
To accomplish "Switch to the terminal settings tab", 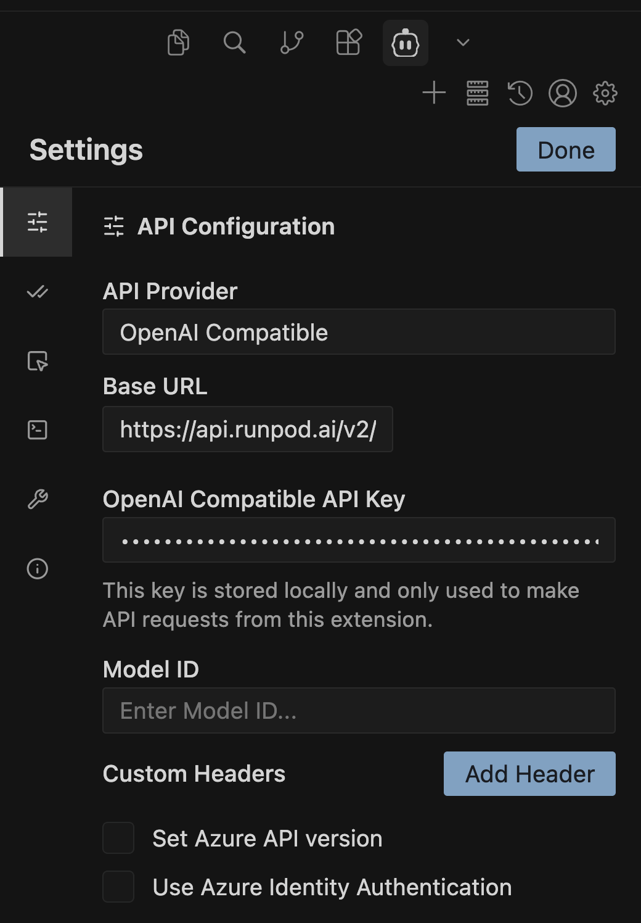I will 37,430.
